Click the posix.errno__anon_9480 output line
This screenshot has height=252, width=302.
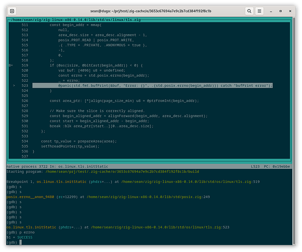108,197
